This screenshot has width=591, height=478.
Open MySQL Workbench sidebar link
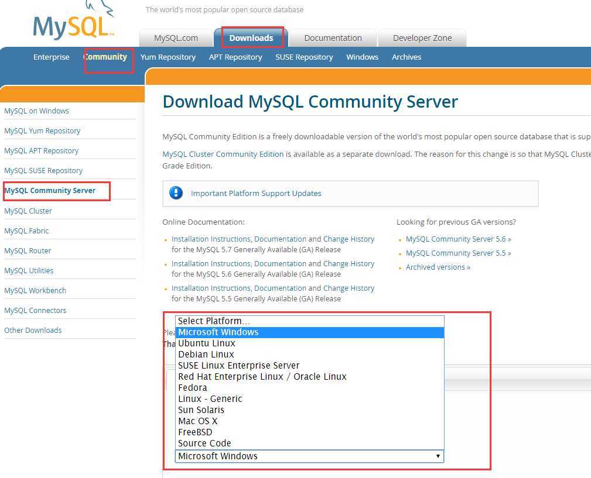point(35,291)
